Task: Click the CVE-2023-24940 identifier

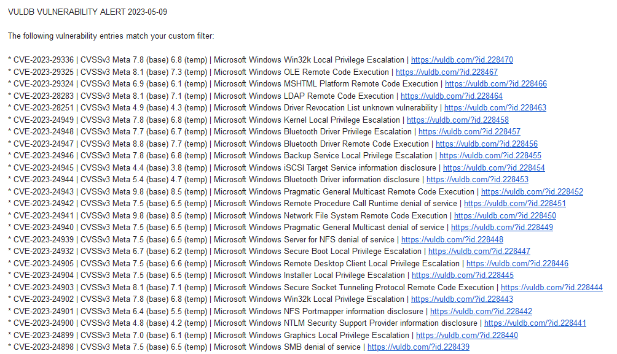Action: pyautogui.click(x=43, y=228)
